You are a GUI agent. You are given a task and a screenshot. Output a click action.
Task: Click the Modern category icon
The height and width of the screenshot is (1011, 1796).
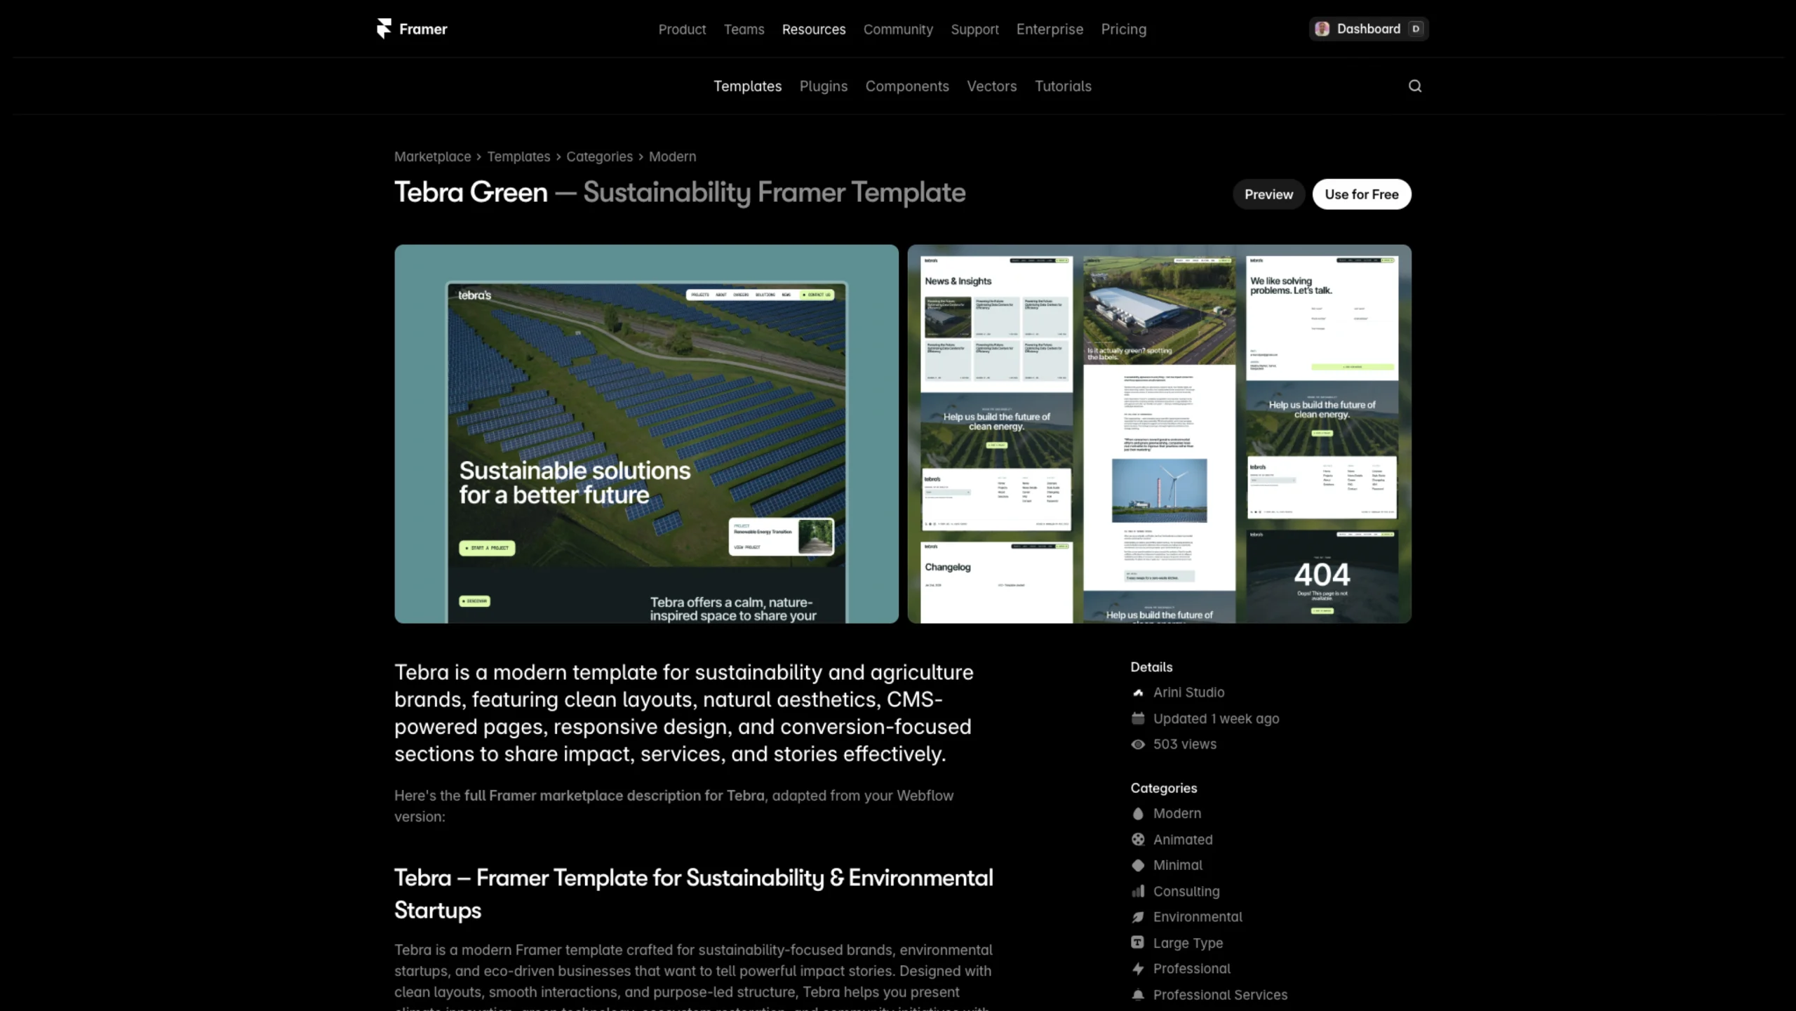click(x=1138, y=814)
